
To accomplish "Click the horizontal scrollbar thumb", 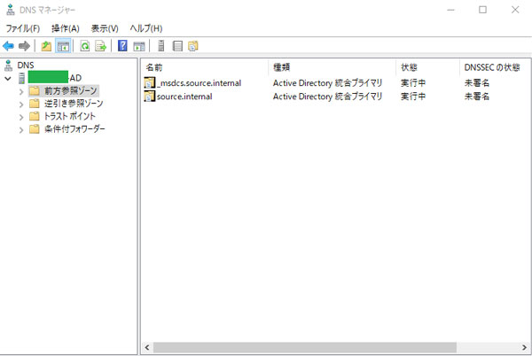I will (x=305, y=347).
